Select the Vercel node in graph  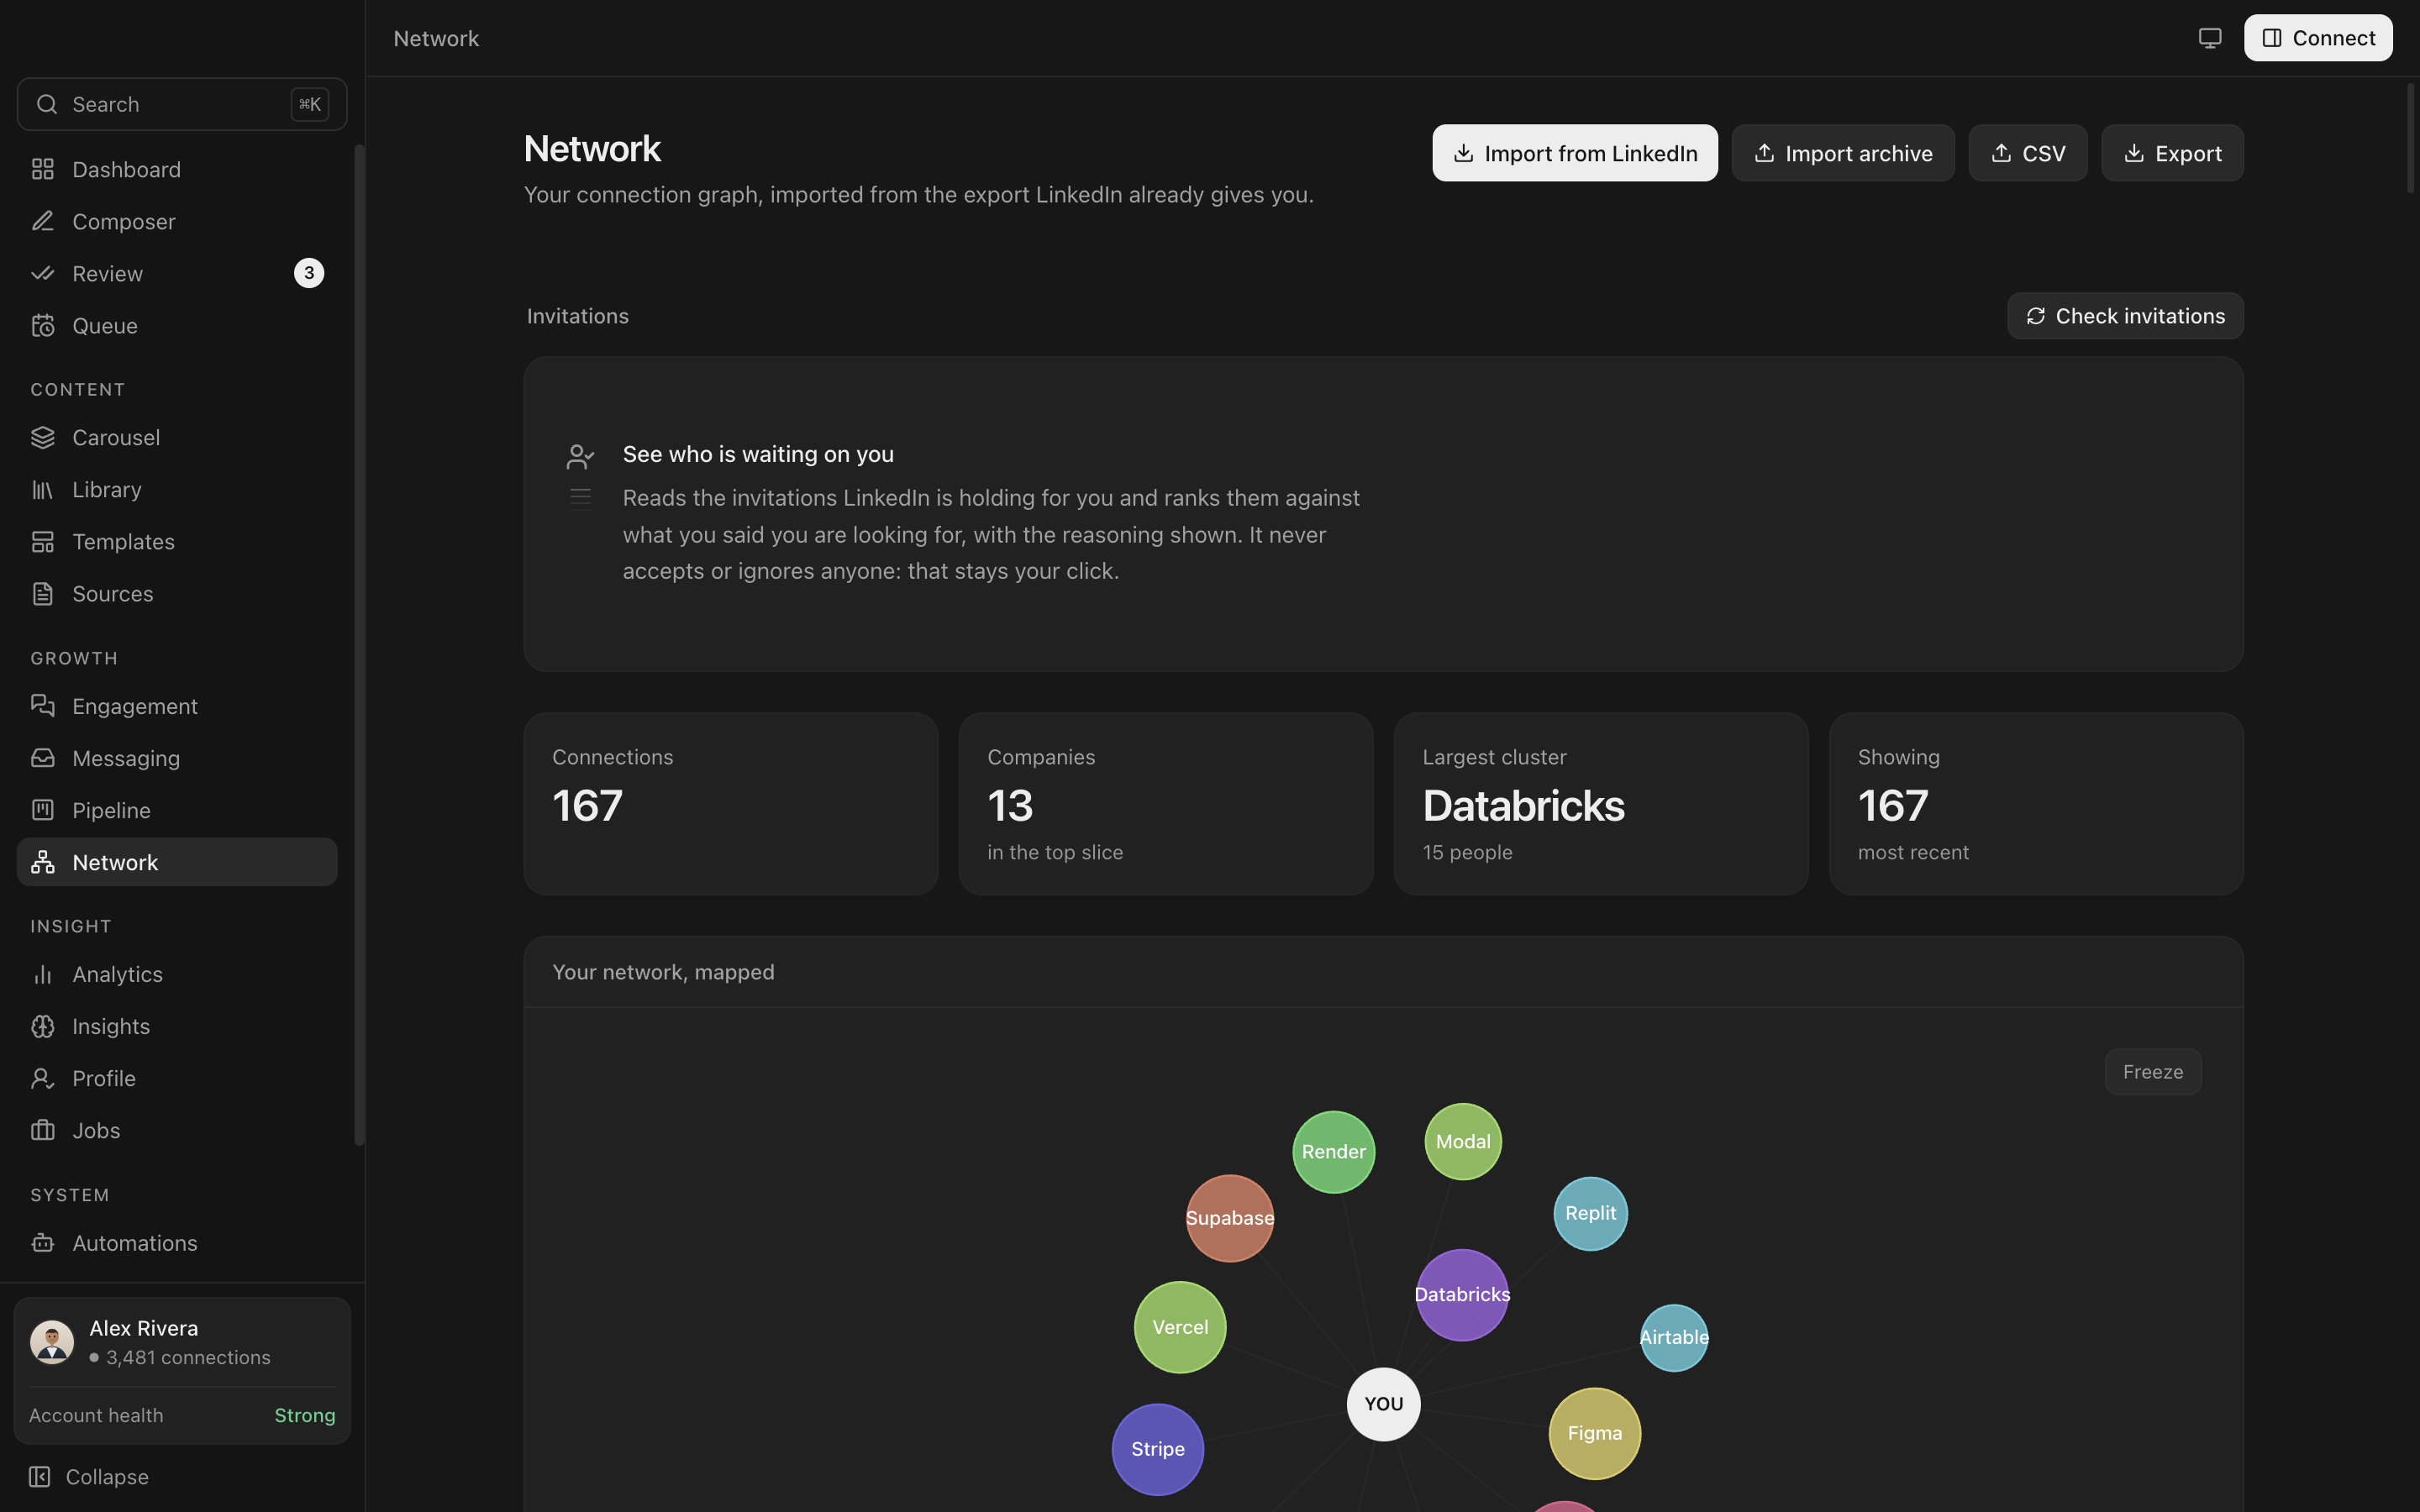[1180, 1327]
